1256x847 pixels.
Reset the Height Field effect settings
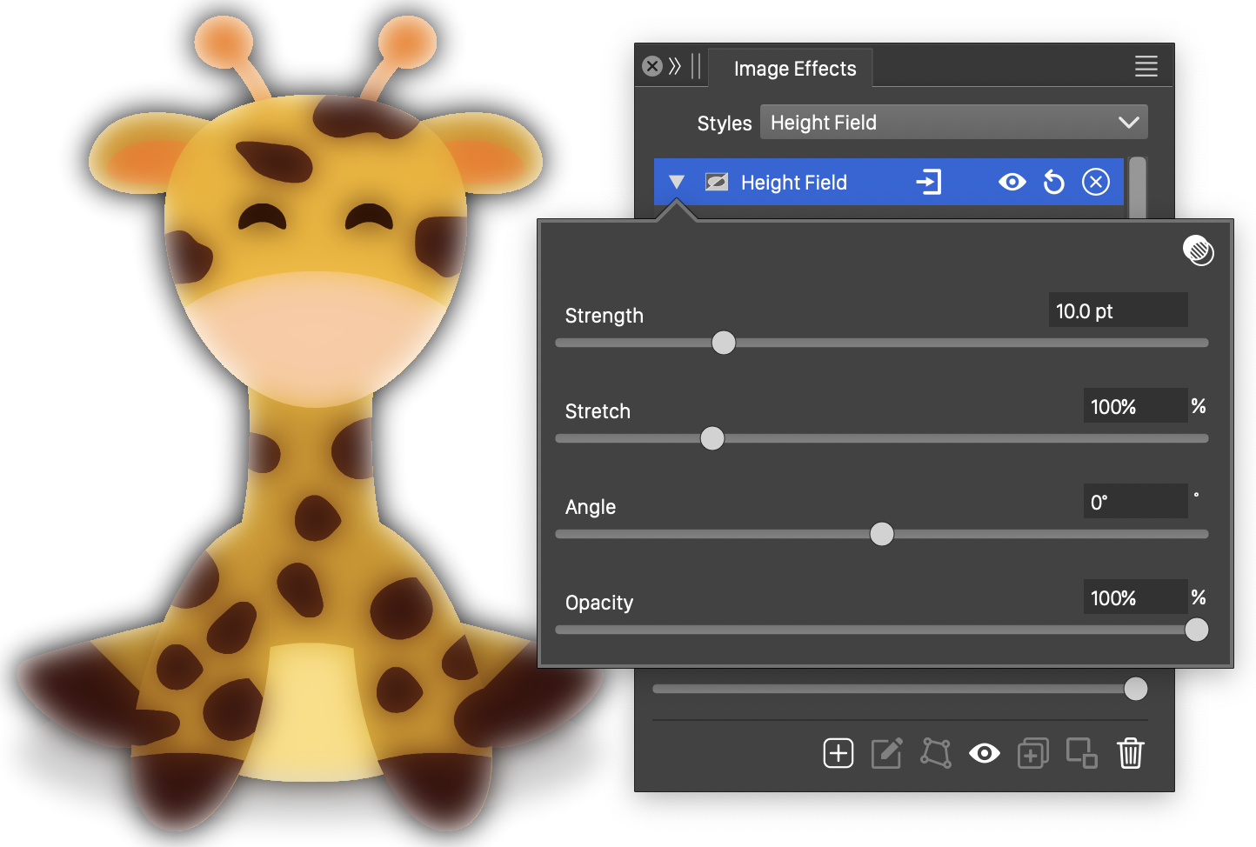coord(1053,183)
